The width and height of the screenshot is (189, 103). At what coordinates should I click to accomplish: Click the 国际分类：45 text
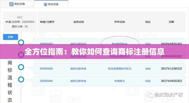pos(20,27)
